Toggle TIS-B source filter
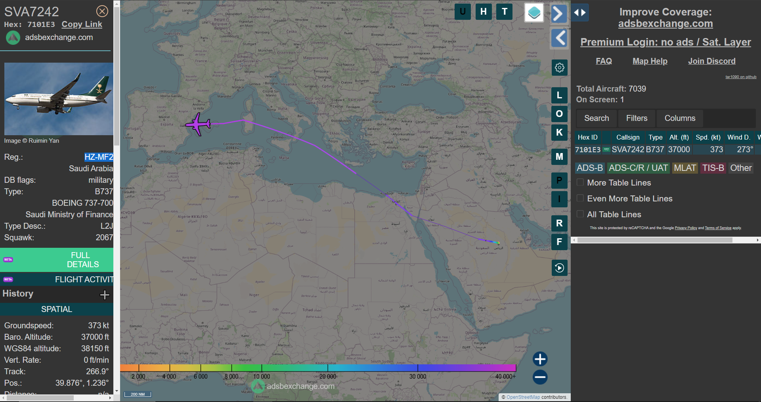 pyautogui.click(x=713, y=168)
